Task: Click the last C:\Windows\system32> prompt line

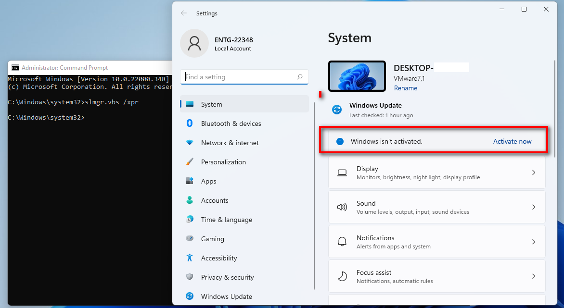Action: click(x=46, y=117)
